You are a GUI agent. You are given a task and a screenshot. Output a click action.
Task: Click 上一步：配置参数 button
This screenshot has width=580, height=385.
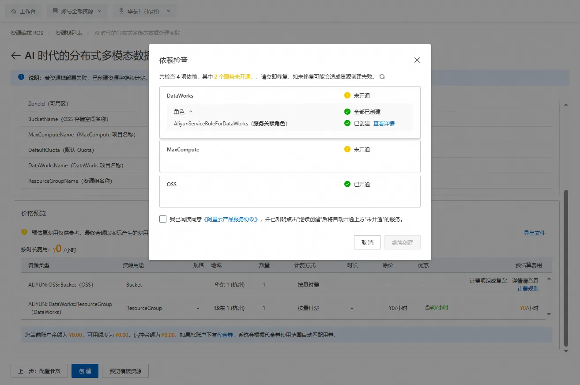point(39,371)
